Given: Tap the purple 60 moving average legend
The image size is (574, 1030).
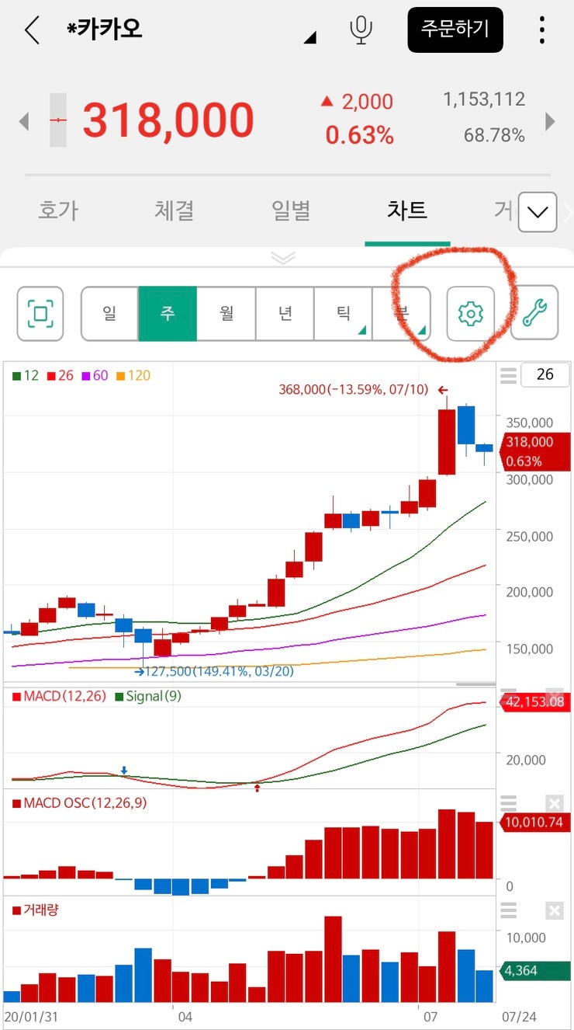Looking at the screenshot, I should point(95,376).
